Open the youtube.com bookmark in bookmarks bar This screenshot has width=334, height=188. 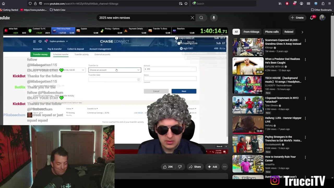click(x=33, y=10)
